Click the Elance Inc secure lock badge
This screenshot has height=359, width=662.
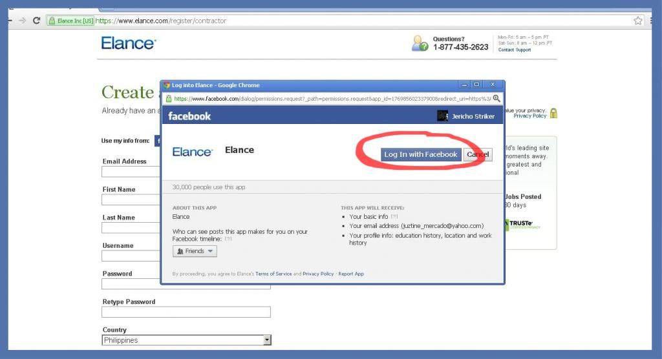[70, 21]
